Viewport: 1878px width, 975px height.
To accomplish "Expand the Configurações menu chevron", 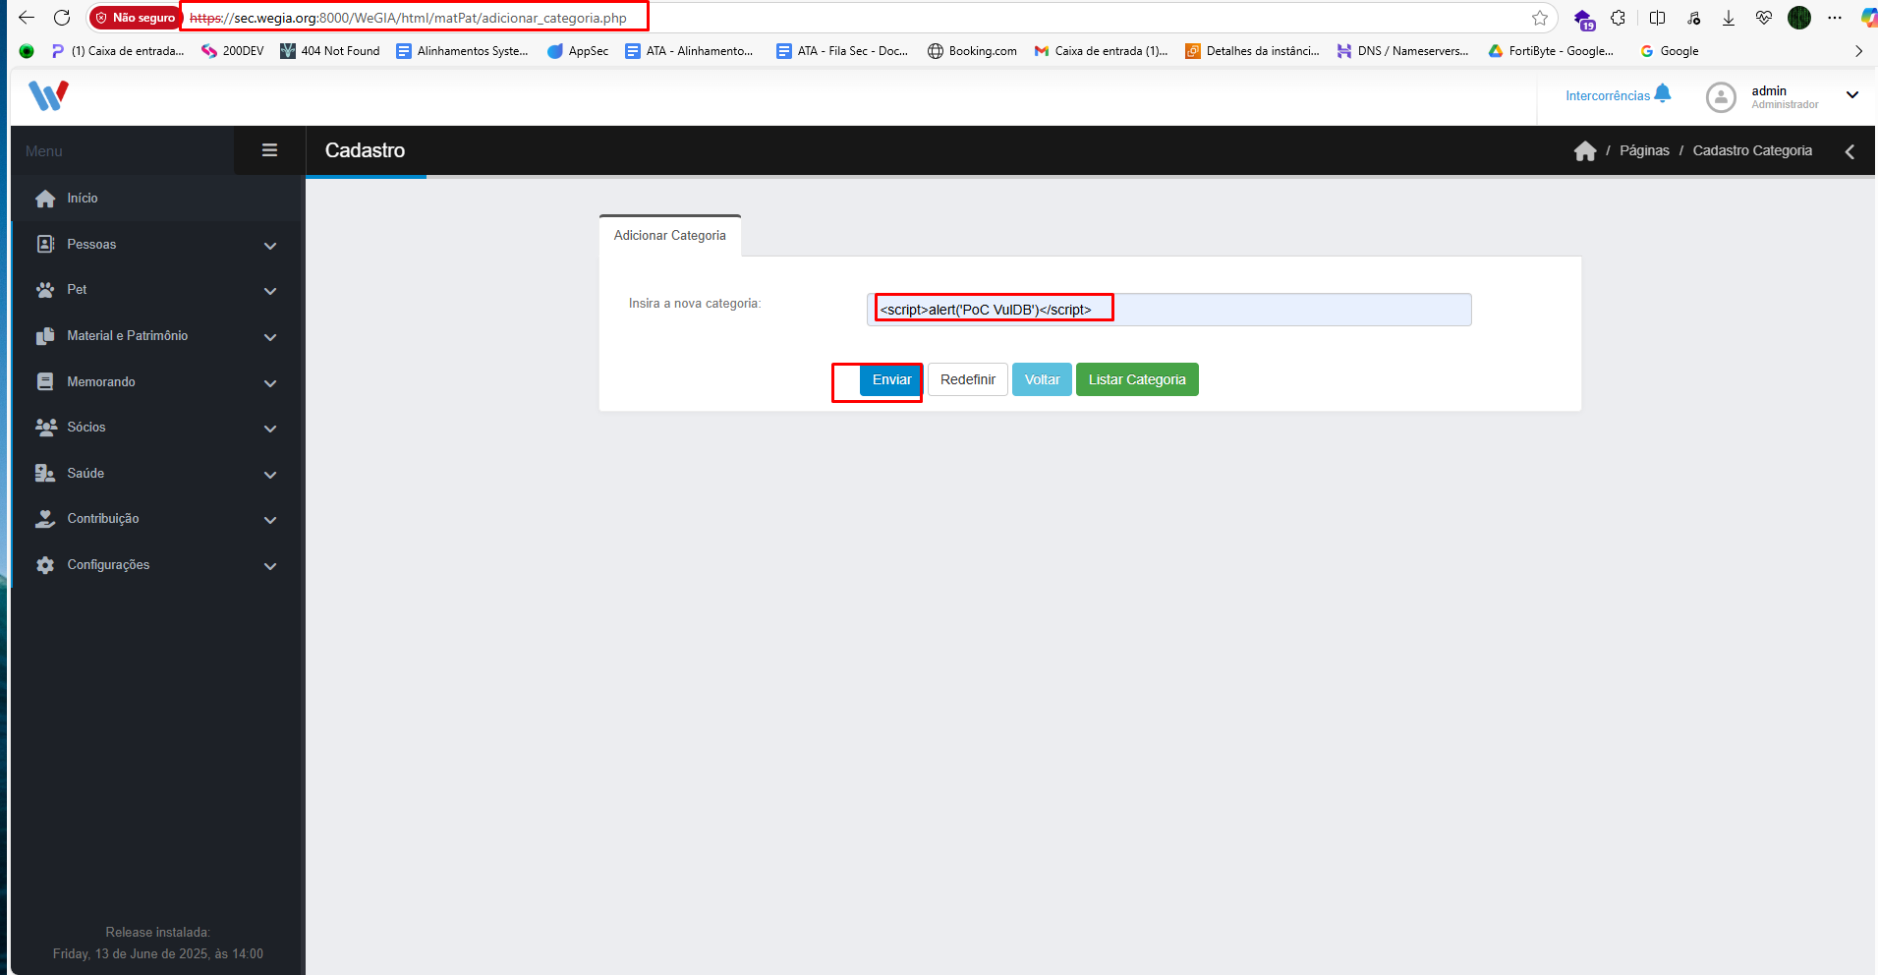I will coord(270,566).
